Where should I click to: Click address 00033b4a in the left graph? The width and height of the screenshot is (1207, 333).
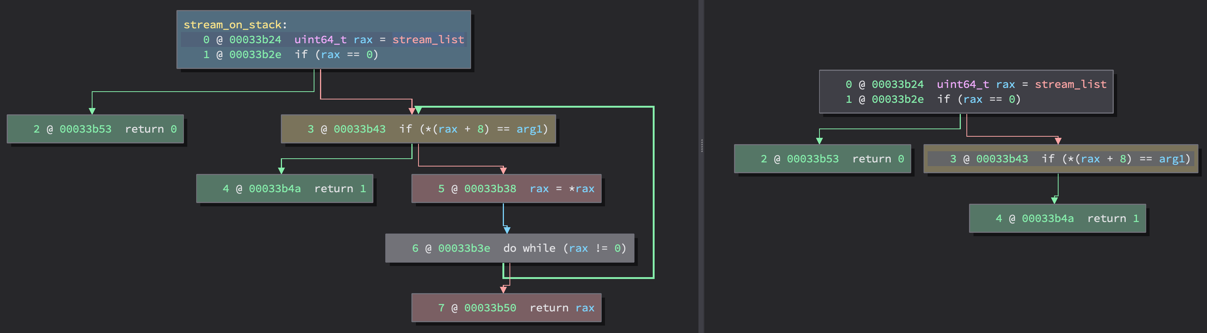275,189
